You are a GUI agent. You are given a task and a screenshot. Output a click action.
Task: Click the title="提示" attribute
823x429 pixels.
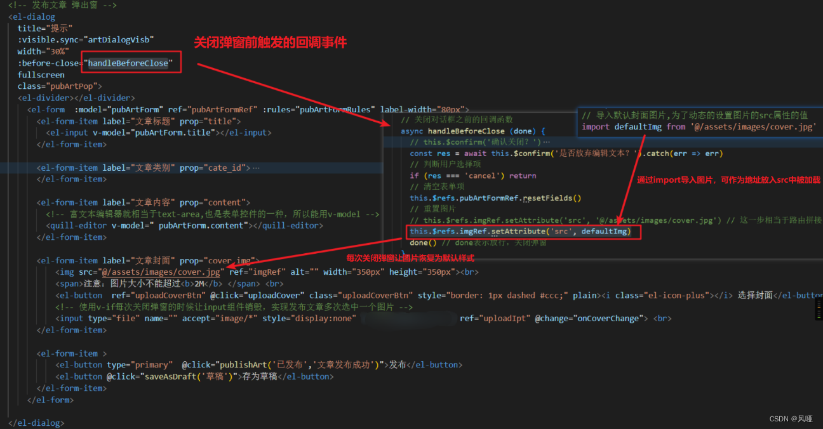(45, 29)
